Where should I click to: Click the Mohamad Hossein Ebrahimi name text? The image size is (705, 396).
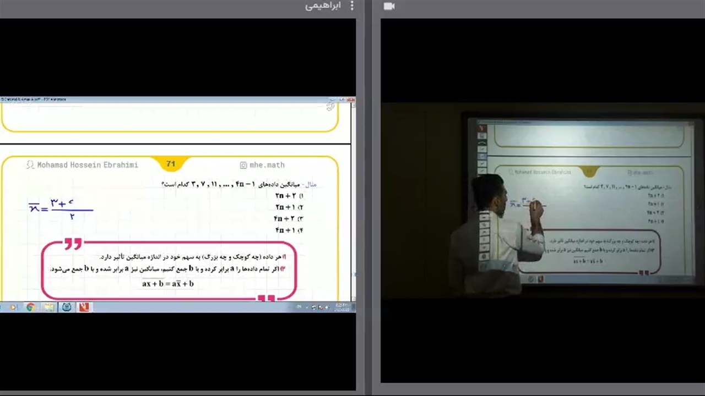pyautogui.click(x=88, y=165)
